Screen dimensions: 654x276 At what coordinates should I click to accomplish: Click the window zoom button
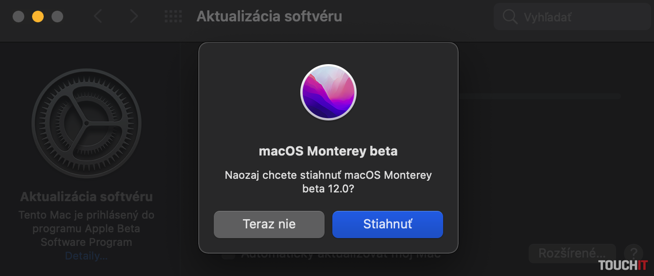point(57,17)
